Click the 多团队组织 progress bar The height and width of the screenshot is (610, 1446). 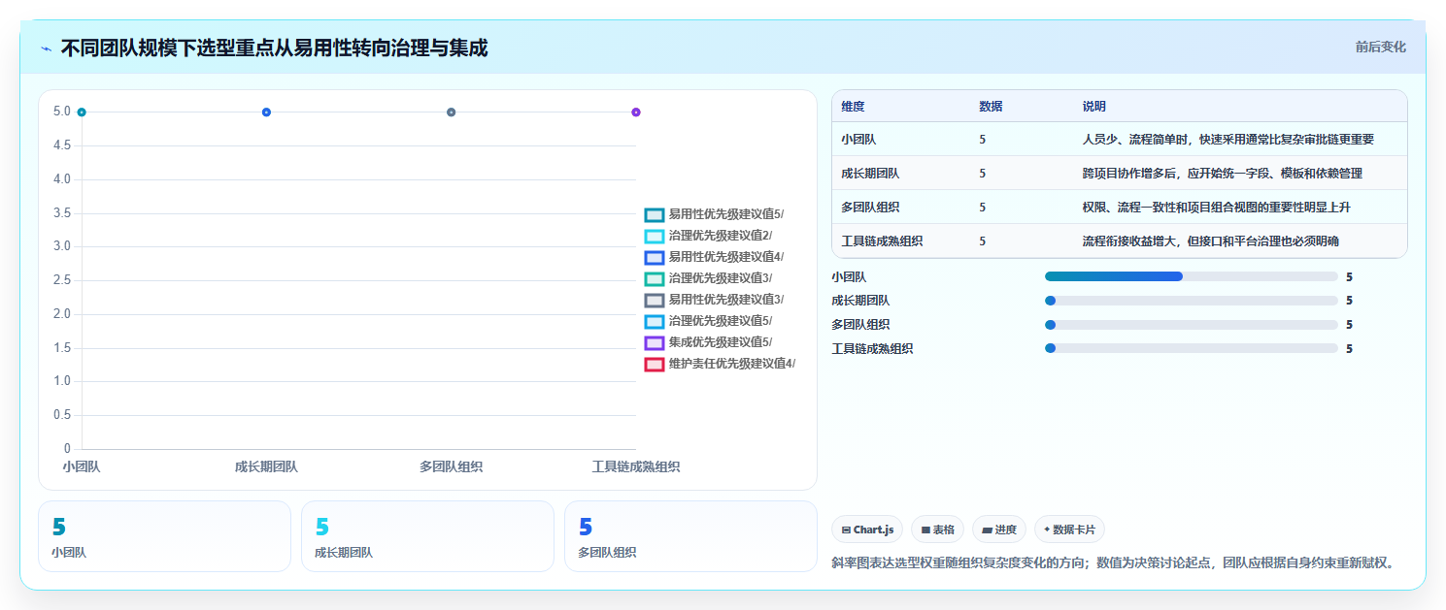tap(1192, 325)
